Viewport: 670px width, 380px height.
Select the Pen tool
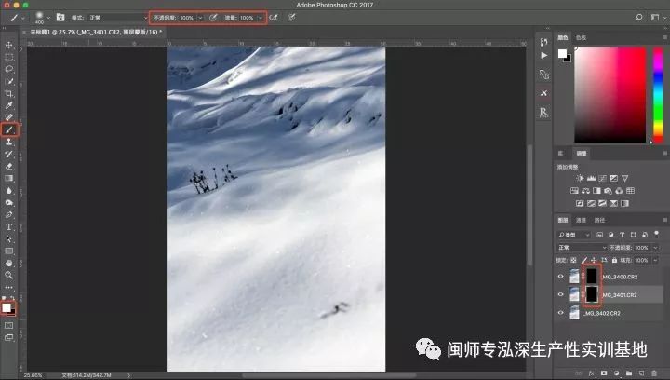point(9,214)
